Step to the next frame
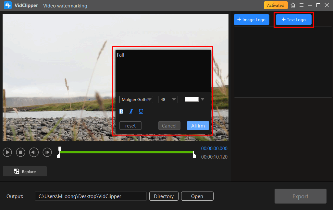 [47, 152]
